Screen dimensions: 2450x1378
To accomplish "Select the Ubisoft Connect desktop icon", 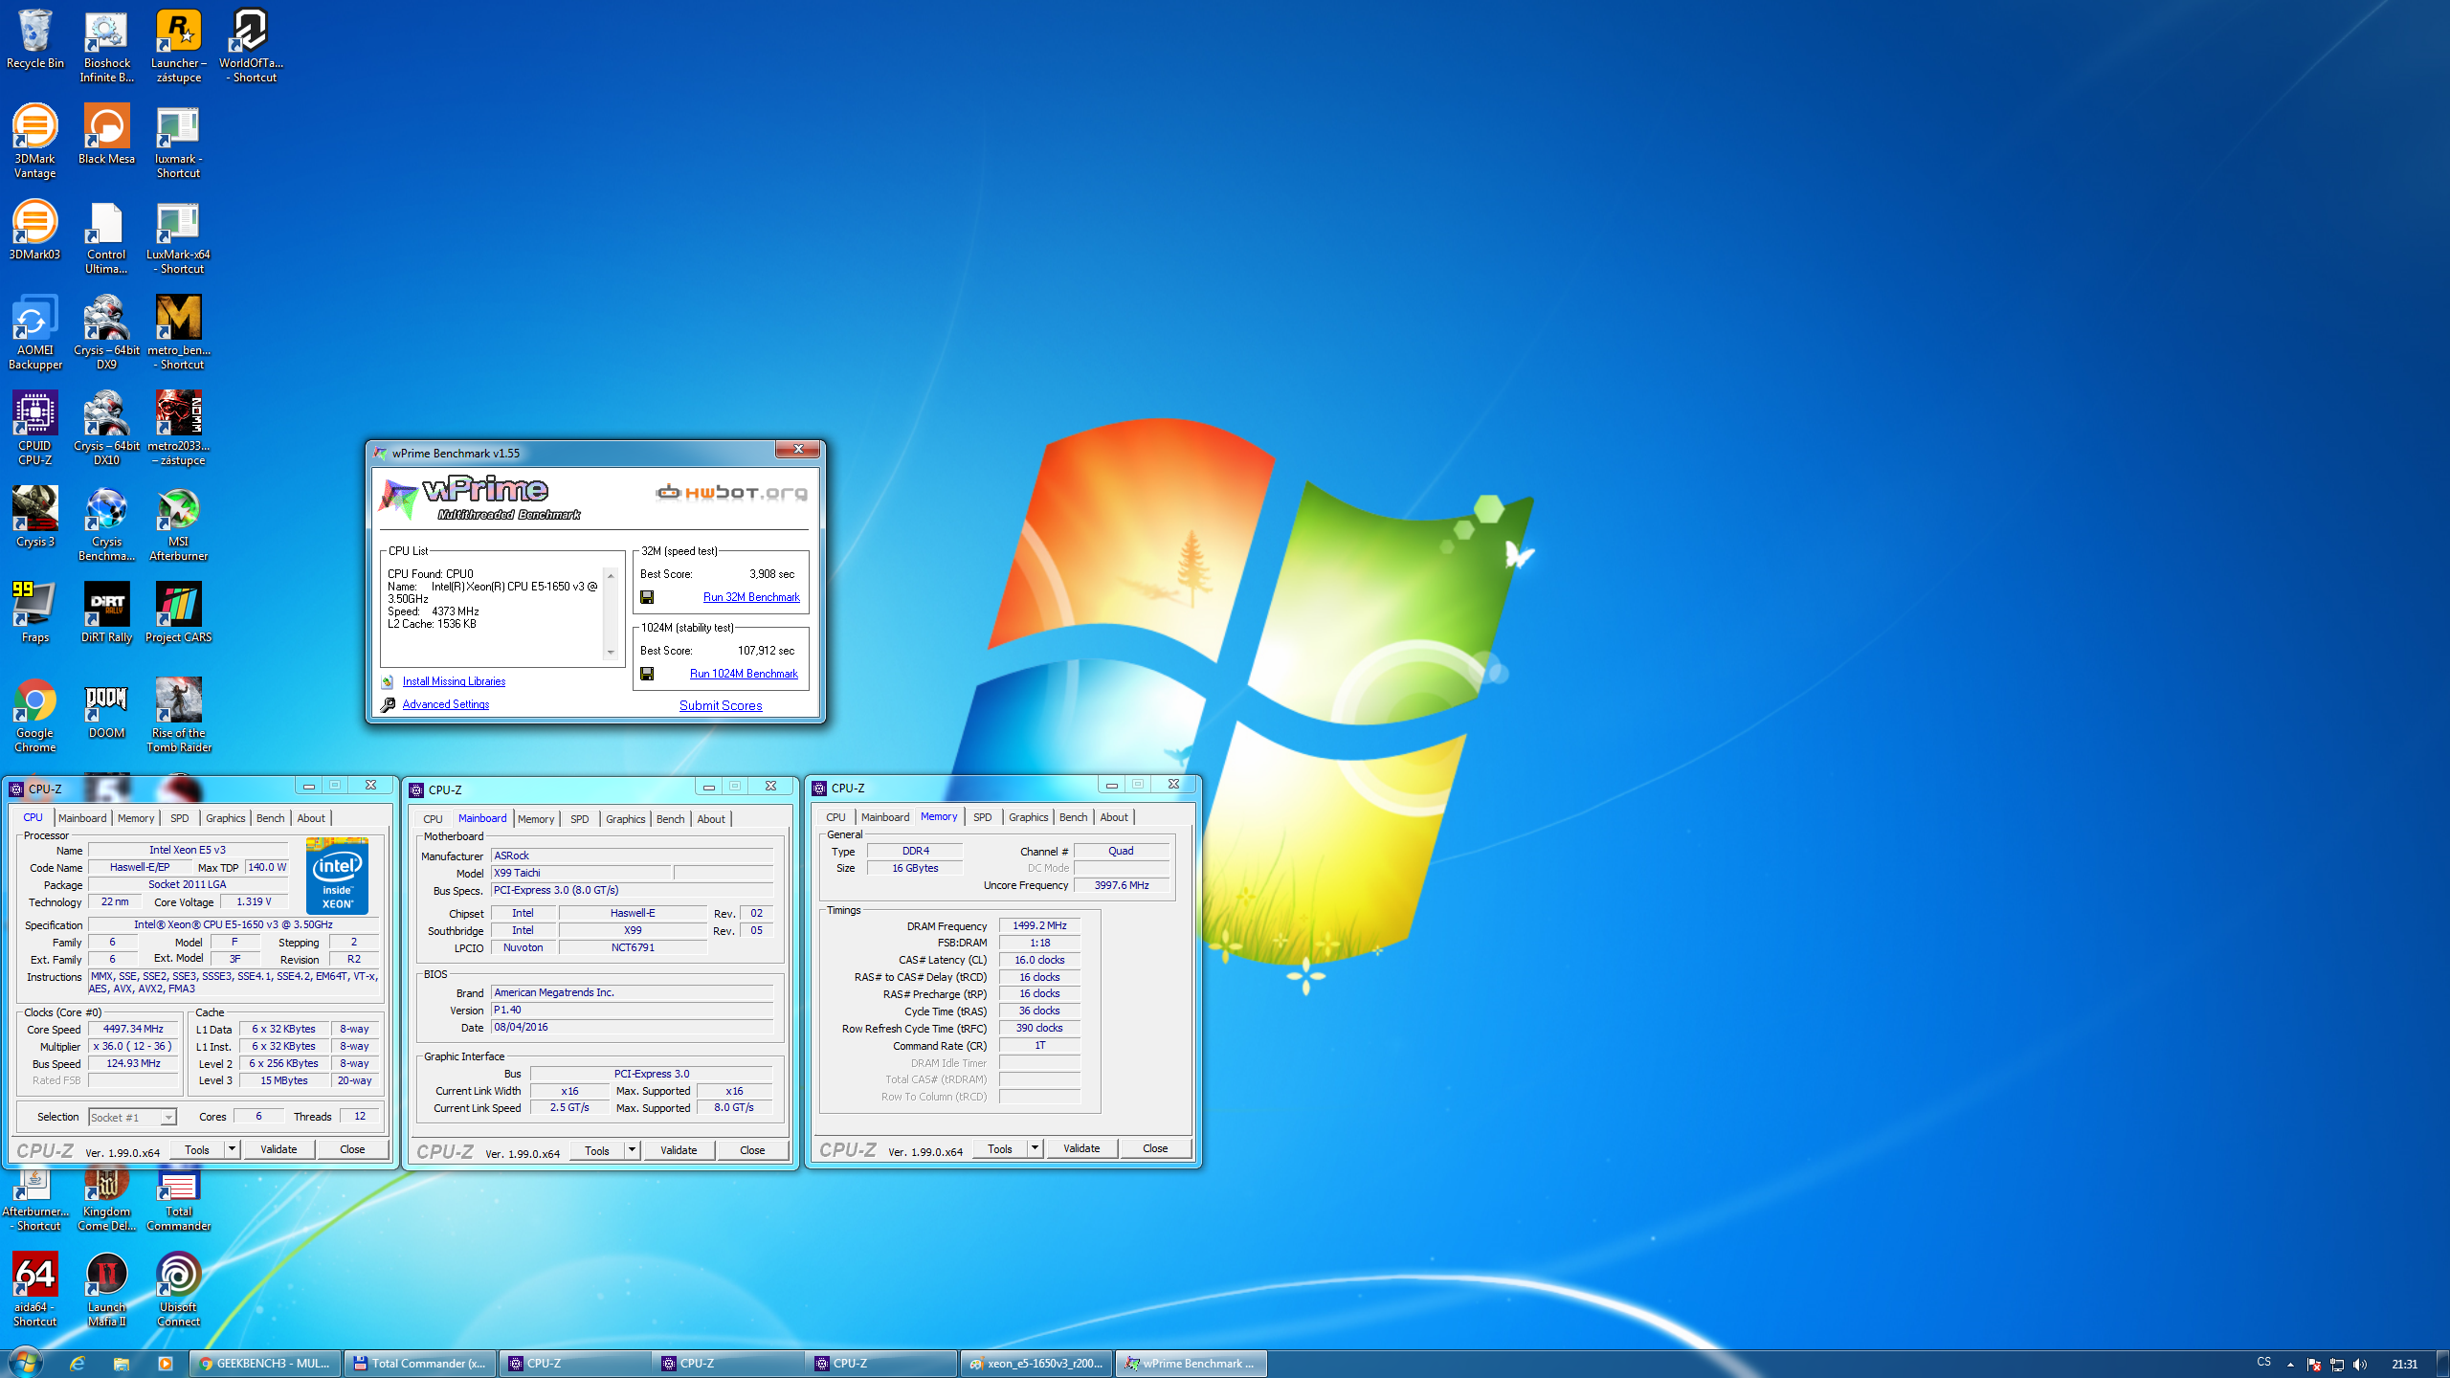I will pos(178,1290).
